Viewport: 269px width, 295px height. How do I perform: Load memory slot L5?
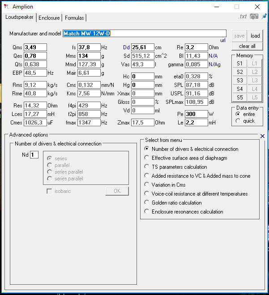[255, 98]
